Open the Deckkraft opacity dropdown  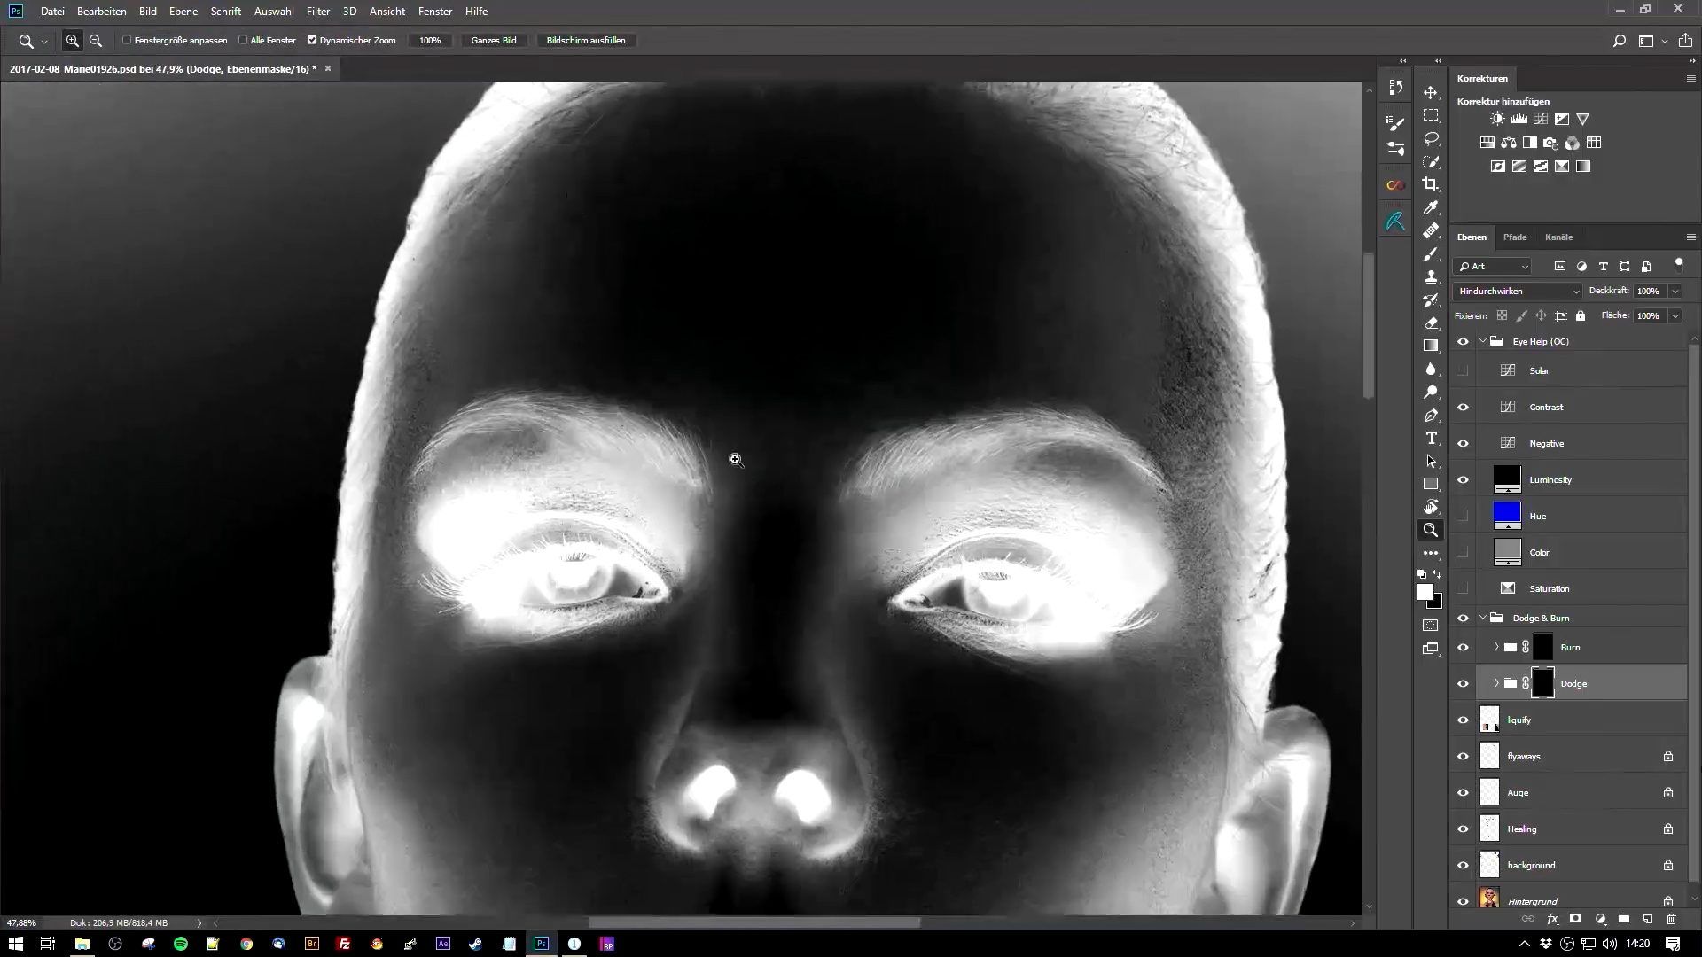click(1675, 291)
